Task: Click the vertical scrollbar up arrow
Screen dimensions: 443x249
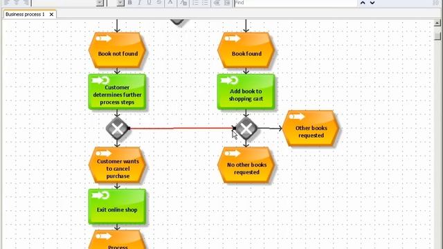Action: click(x=437, y=23)
